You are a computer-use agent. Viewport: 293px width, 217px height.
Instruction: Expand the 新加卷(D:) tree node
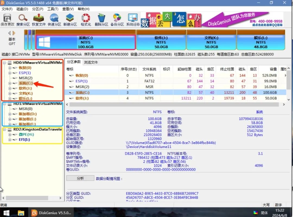[10, 114]
